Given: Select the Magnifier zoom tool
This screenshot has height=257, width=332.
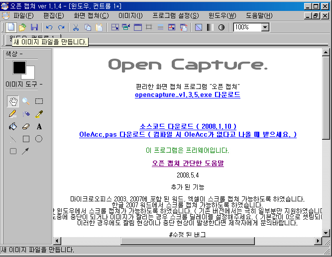Looking at the screenshot, I should point(26,101).
